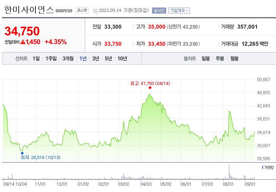Click the 한미사이언스 stock name title
The height and width of the screenshot is (192, 276).
(x=29, y=10)
